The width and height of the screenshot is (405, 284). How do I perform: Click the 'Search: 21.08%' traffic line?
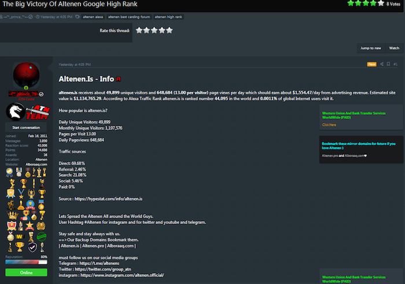click(72, 175)
